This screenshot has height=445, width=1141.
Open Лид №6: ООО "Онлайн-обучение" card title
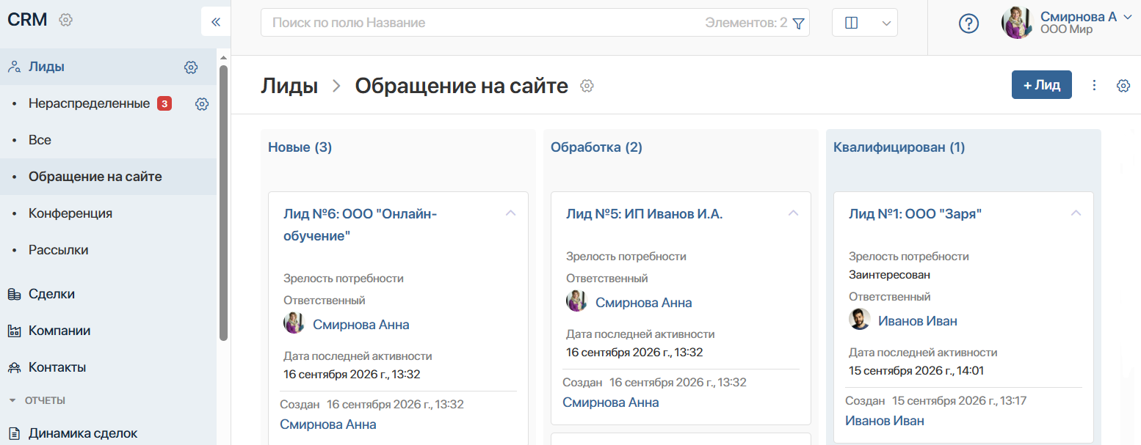click(x=360, y=225)
